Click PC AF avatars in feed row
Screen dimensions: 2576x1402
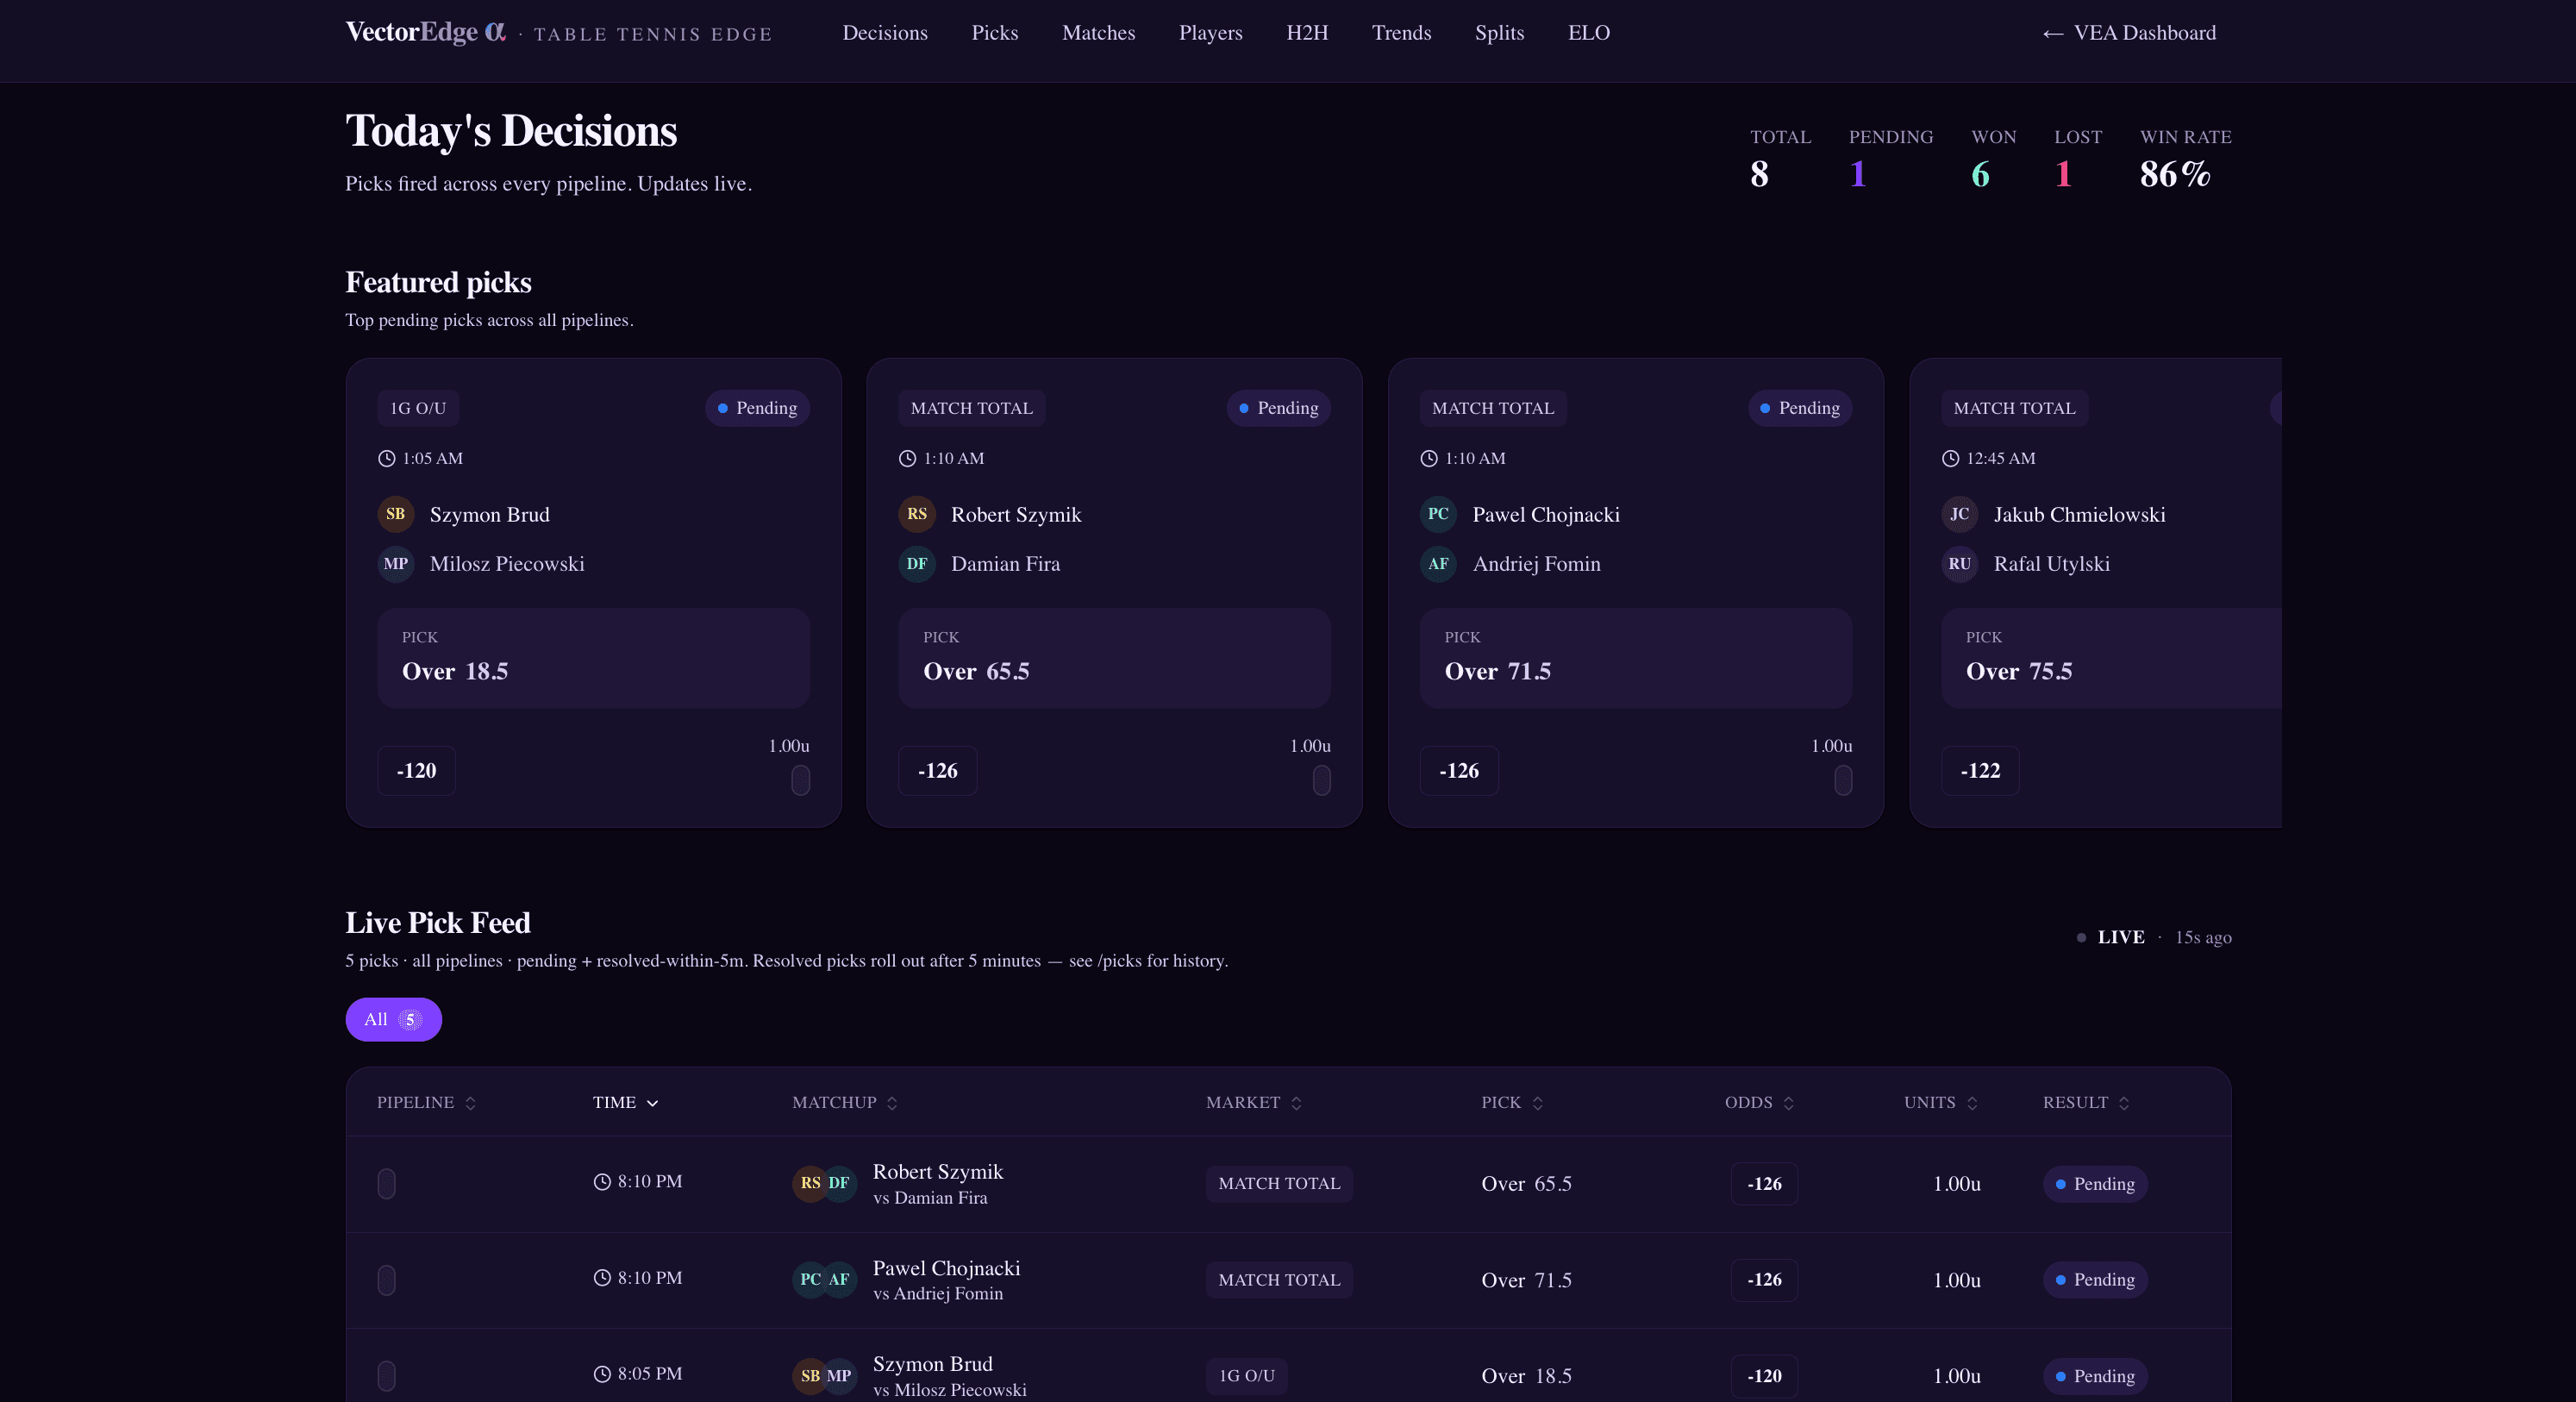pos(824,1280)
